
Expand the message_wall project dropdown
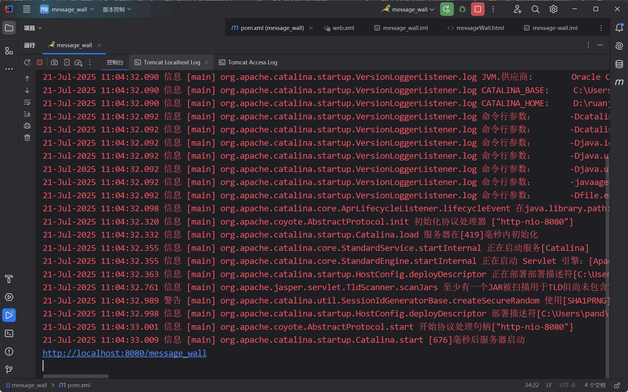click(67, 9)
